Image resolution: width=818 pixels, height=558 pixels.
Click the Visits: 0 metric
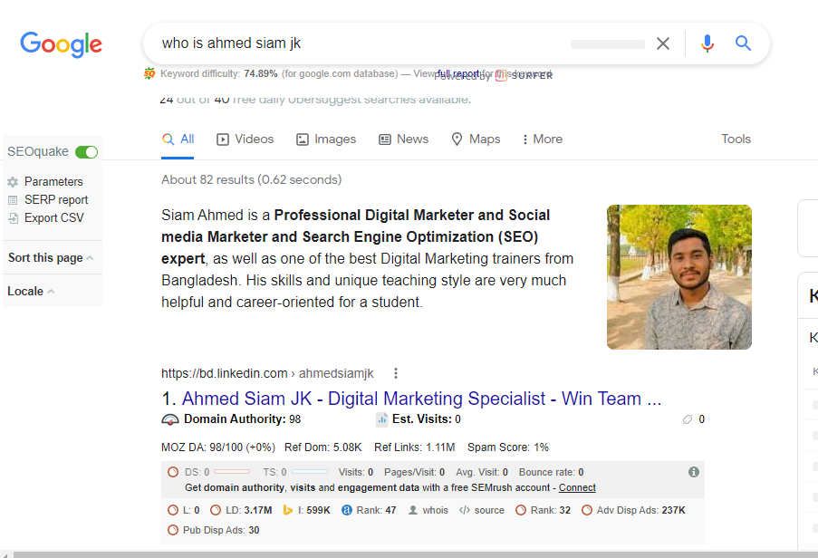point(356,472)
